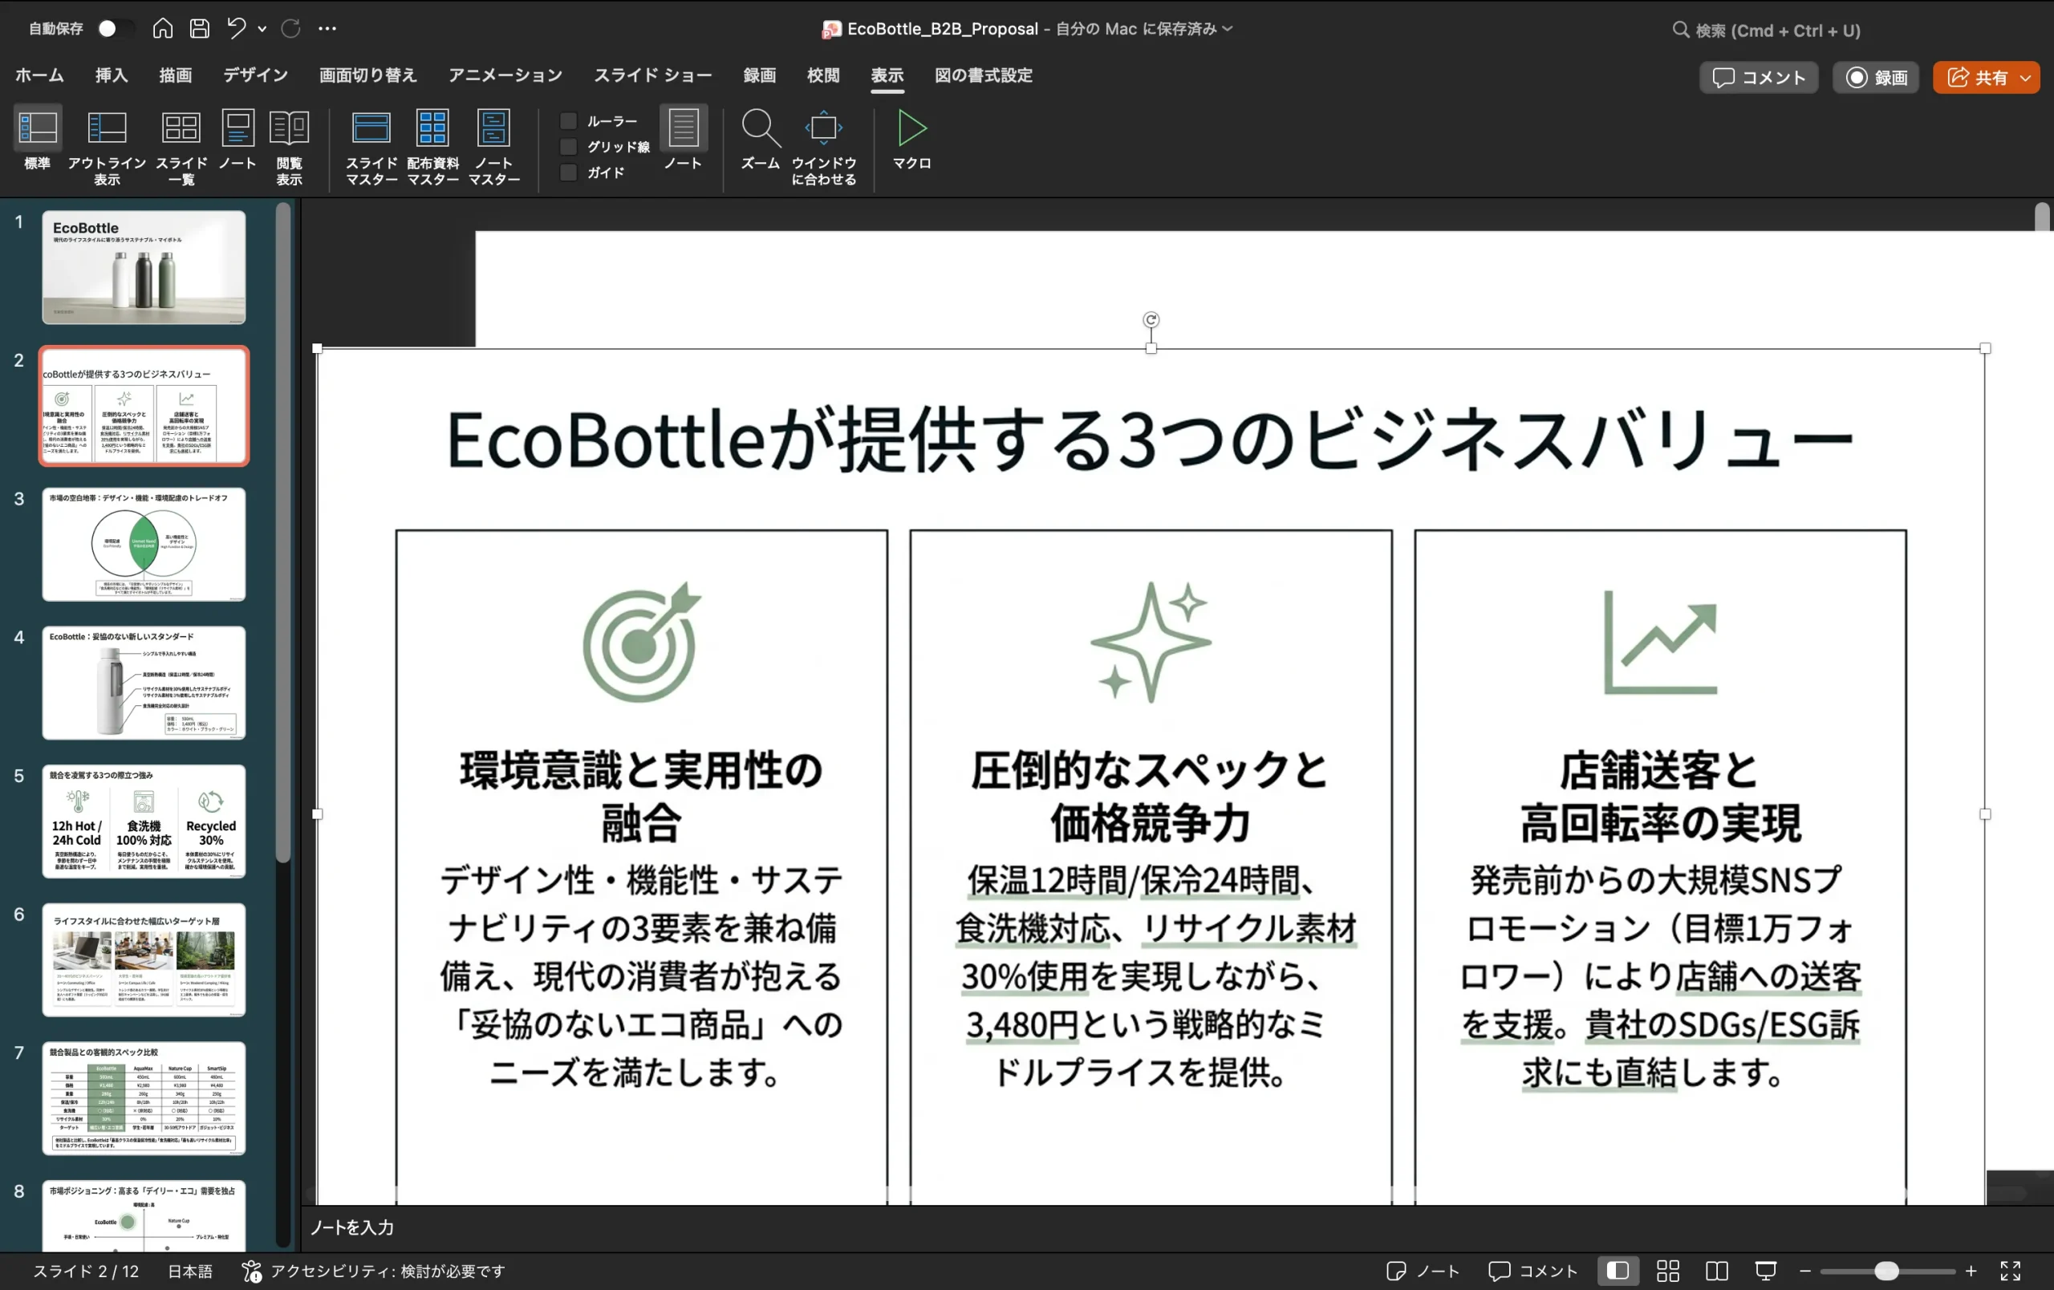Open the more options ellipsis in title bar
This screenshot has height=1290, width=2054.
(327, 28)
